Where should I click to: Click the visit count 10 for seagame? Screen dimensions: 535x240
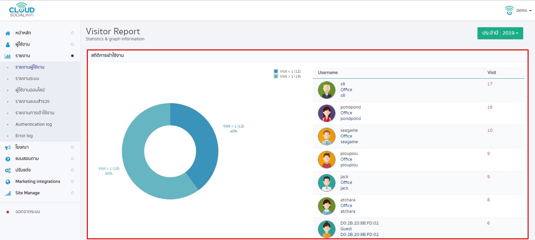(490, 130)
